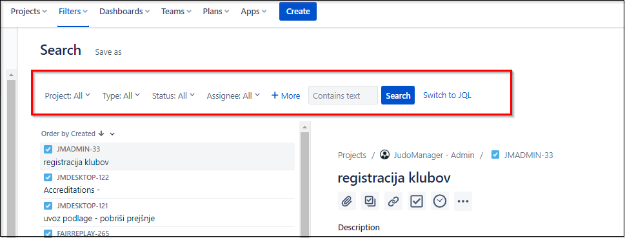Click the link issue chain icon
Screen dimensions: 625x238
(x=393, y=201)
